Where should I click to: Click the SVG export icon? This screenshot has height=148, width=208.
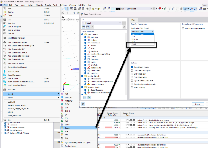tap(62, 138)
